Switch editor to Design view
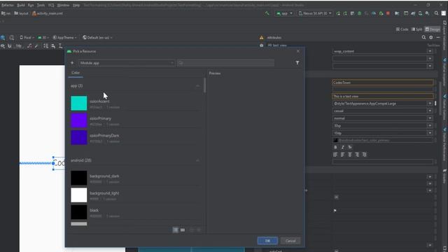Viewport: 448px width, 252px height. click(x=433, y=29)
